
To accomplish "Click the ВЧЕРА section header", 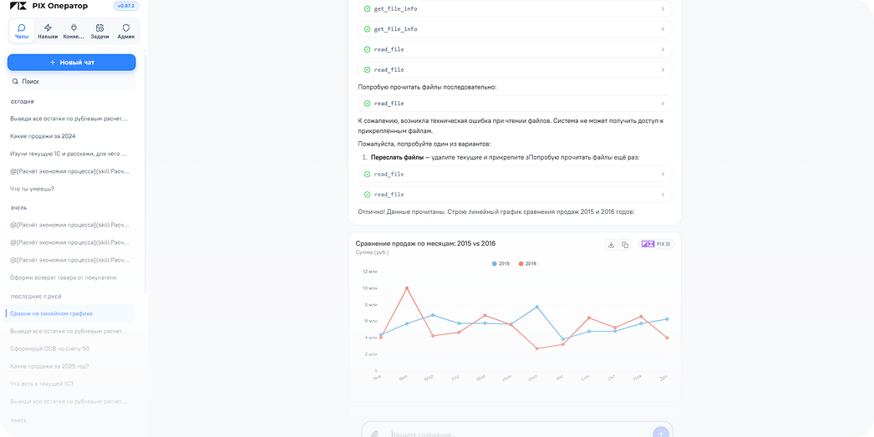I will 19,208.
